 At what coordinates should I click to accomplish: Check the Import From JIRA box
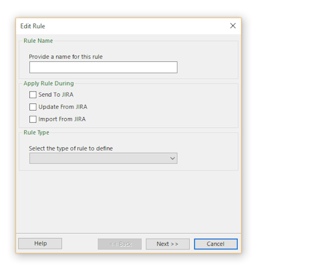[x=33, y=119]
